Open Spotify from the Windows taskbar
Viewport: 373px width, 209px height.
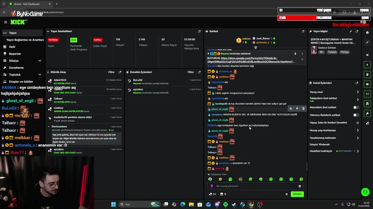pos(226,204)
